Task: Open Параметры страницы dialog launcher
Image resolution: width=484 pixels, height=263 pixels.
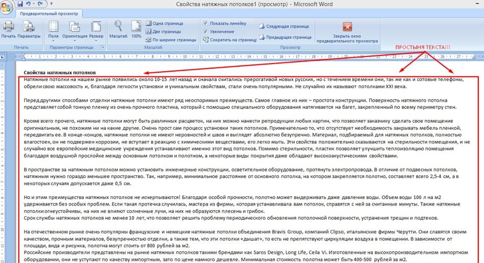Action: 103,47
